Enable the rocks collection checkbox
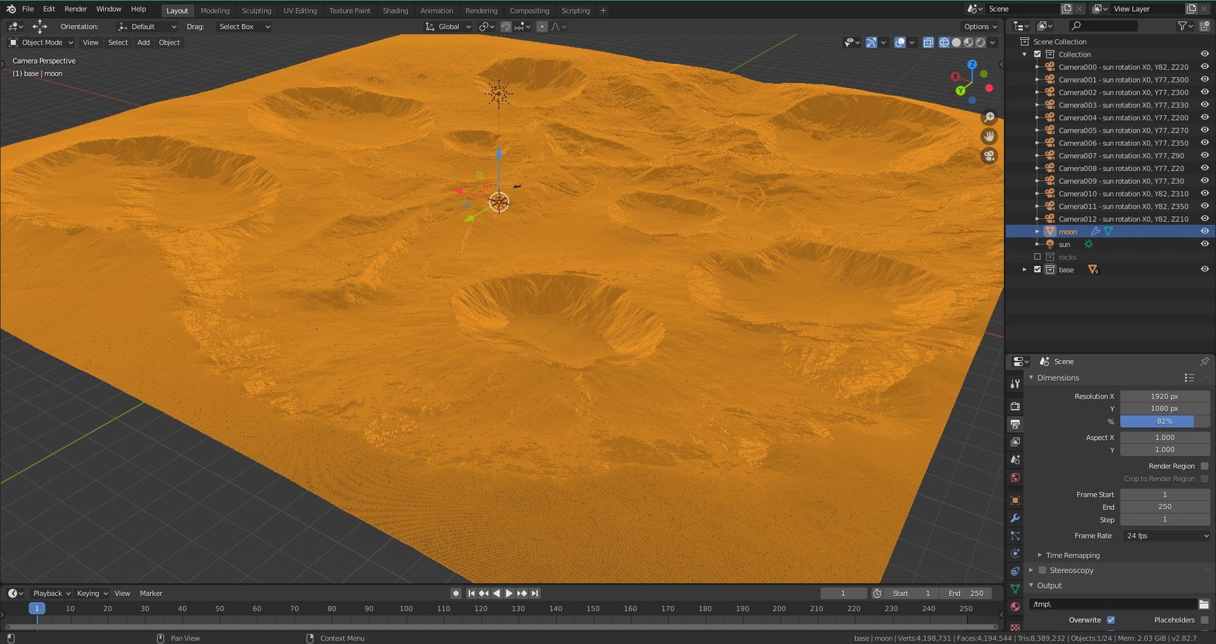The width and height of the screenshot is (1216, 644). 1038,257
